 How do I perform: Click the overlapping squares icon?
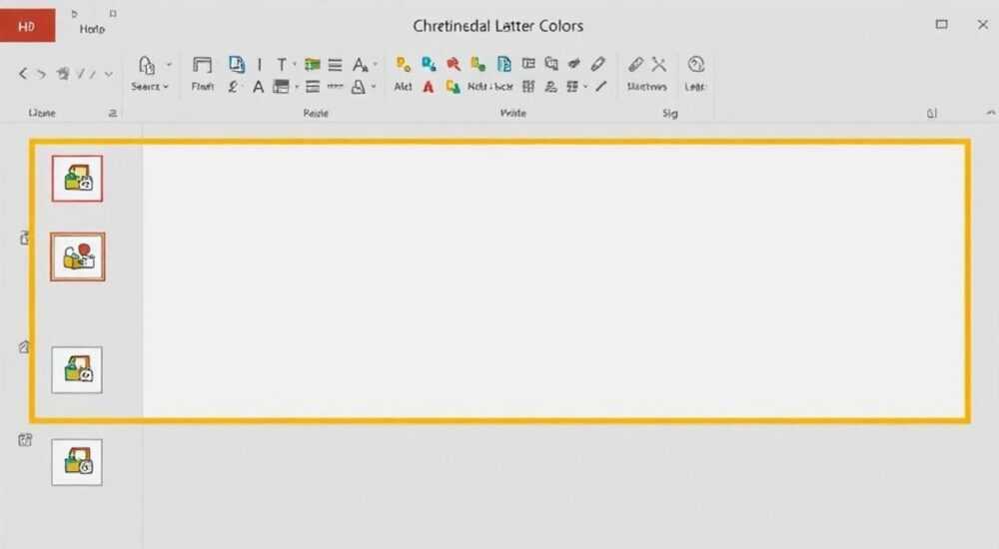(551, 64)
